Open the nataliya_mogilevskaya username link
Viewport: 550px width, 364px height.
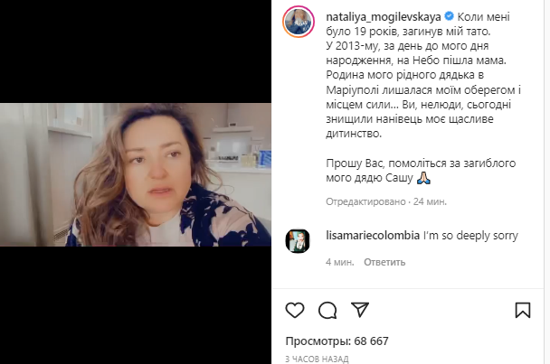tap(384, 17)
